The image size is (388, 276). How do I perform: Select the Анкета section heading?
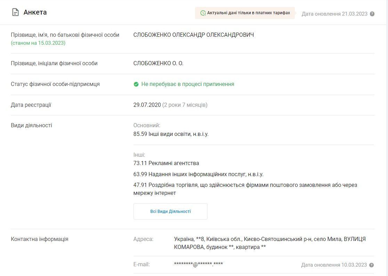click(x=35, y=12)
